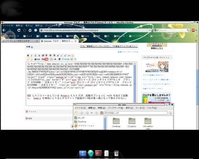Select アプリケーション in file manager sidebar
The height and width of the screenshot is (159, 199).
point(84,126)
